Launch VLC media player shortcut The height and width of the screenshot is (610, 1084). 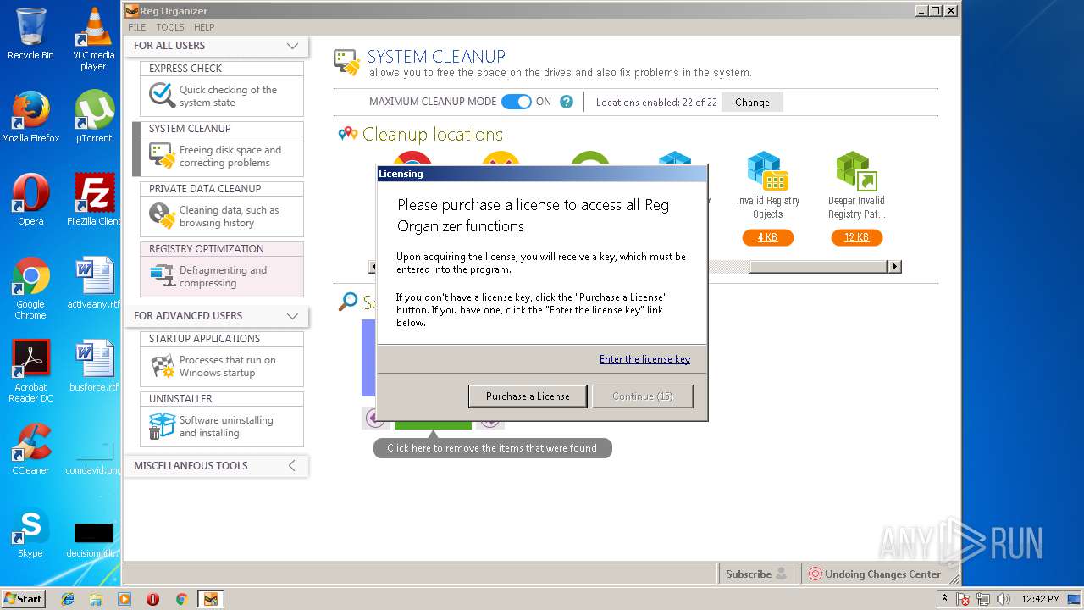click(93, 39)
